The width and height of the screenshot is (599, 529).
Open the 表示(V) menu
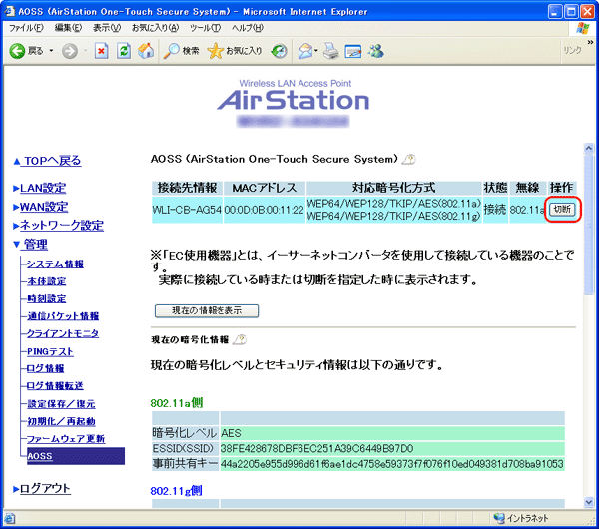(107, 28)
